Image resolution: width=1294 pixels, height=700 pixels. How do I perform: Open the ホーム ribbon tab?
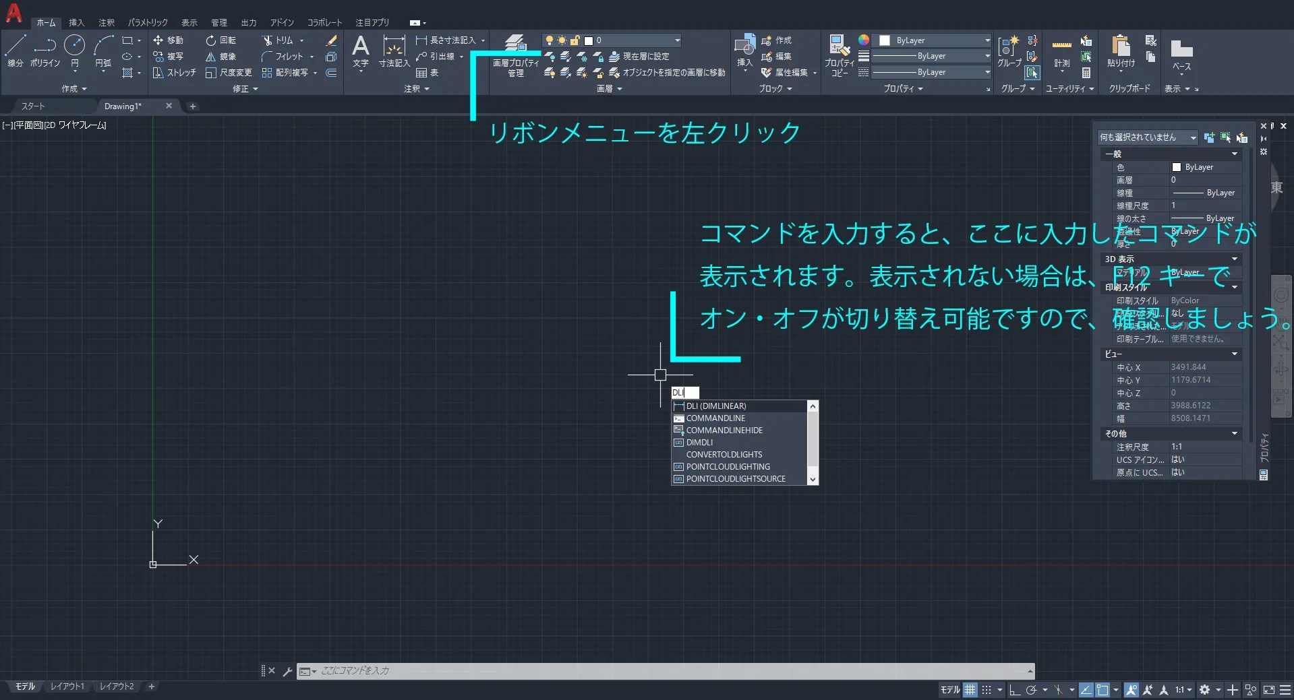click(x=46, y=23)
